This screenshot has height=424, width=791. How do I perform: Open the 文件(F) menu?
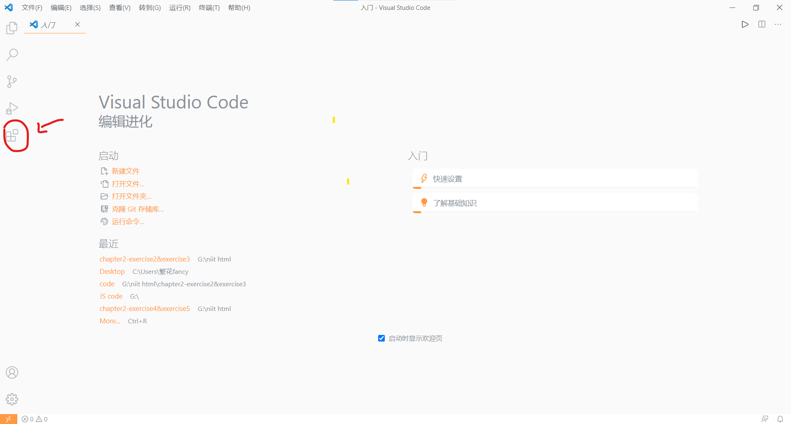[x=32, y=8]
